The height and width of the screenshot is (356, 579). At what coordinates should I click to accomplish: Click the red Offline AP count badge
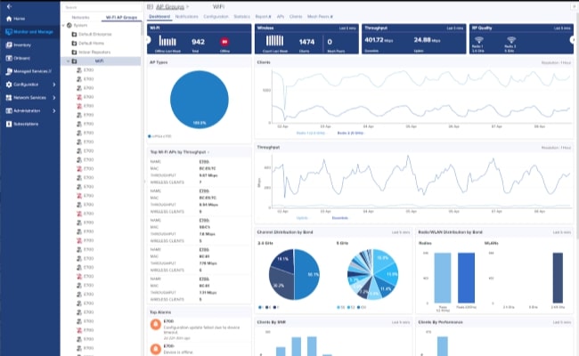[224, 42]
